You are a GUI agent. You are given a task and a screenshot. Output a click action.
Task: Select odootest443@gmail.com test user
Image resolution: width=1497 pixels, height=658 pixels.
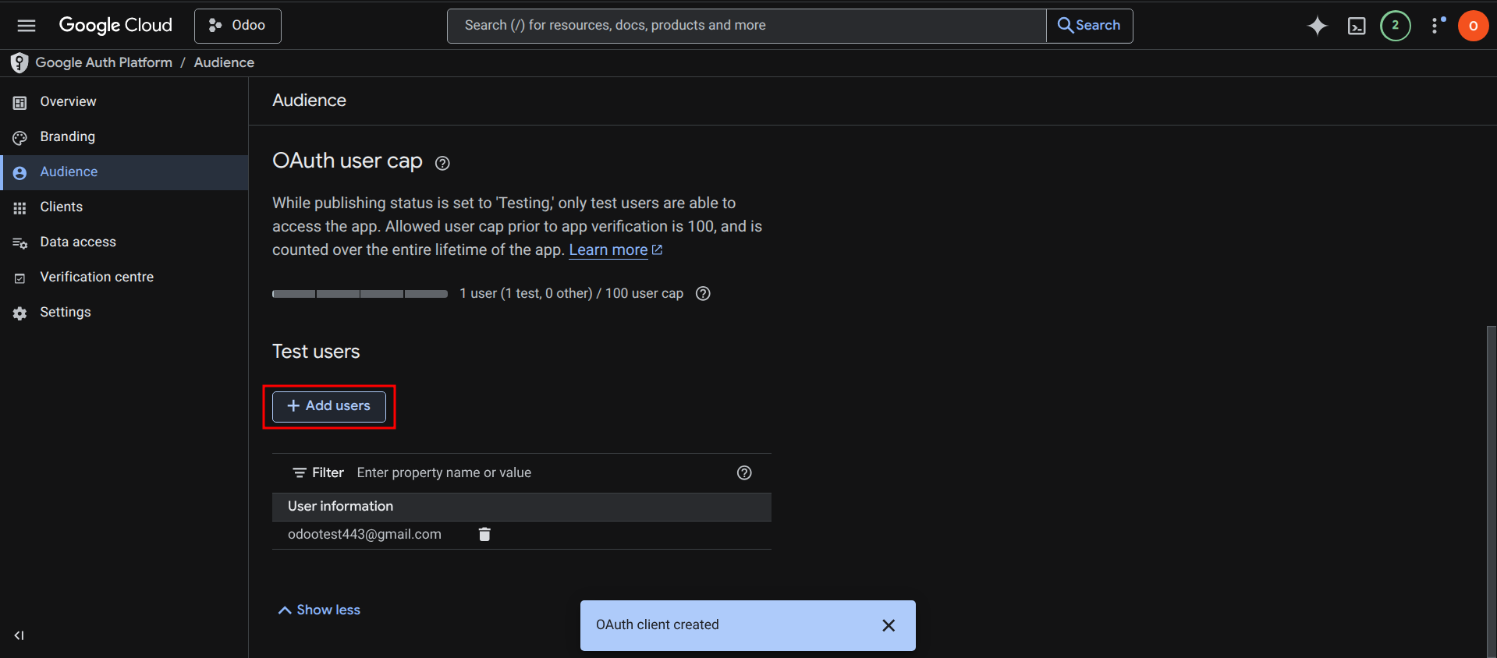coord(364,534)
